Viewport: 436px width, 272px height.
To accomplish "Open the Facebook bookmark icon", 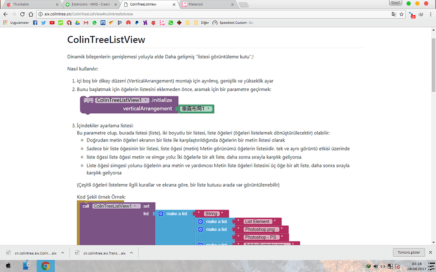I will 35,23.
